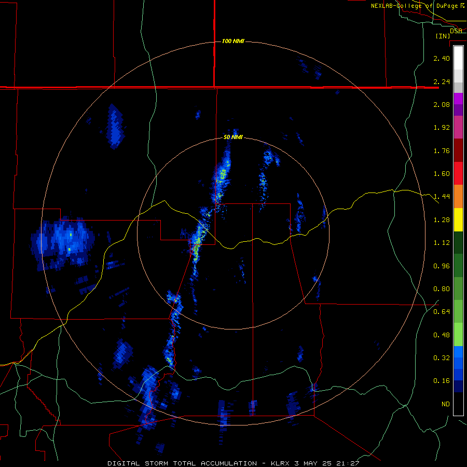Click the 1.28 legend value

(442, 220)
